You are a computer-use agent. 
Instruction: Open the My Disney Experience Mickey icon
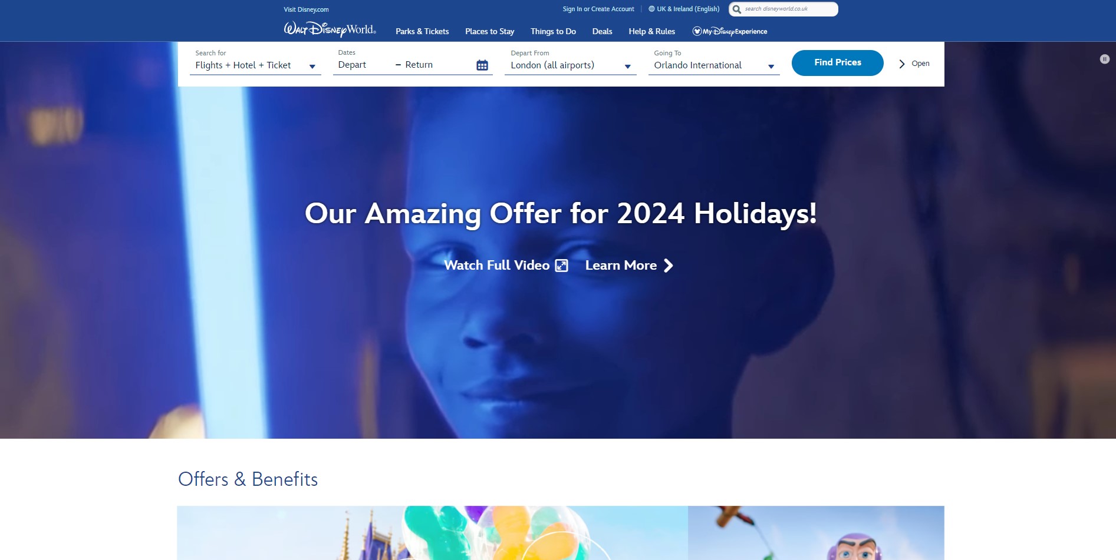pos(697,31)
